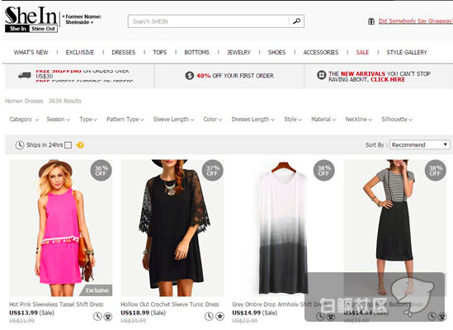Click the free shipping truck icon
The height and width of the screenshot is (330, 453).
(x=25, y=76)
